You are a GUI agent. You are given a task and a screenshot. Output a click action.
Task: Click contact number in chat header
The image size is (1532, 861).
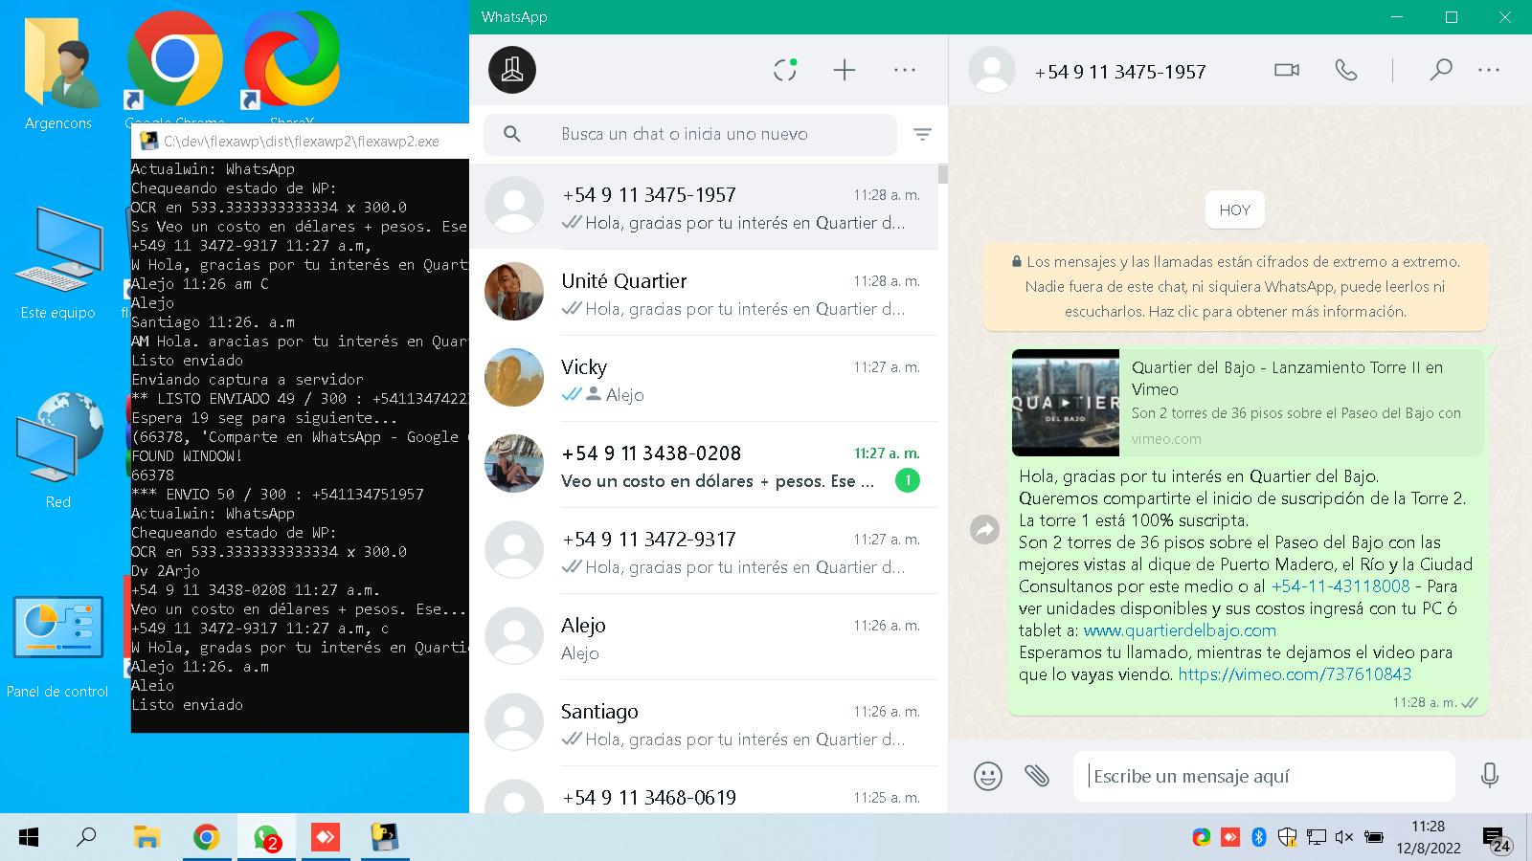pos(1120,72)
